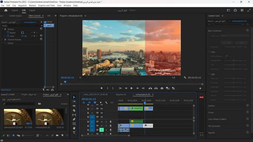Unmute audio track A3
This screenshot has height=142, width=253.
coord(102,130)
